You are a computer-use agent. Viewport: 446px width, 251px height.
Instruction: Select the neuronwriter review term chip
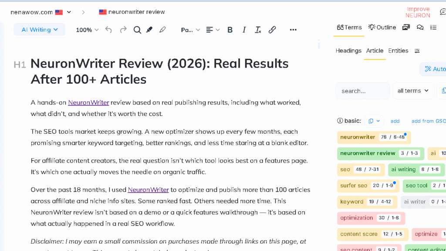point(381,153)
